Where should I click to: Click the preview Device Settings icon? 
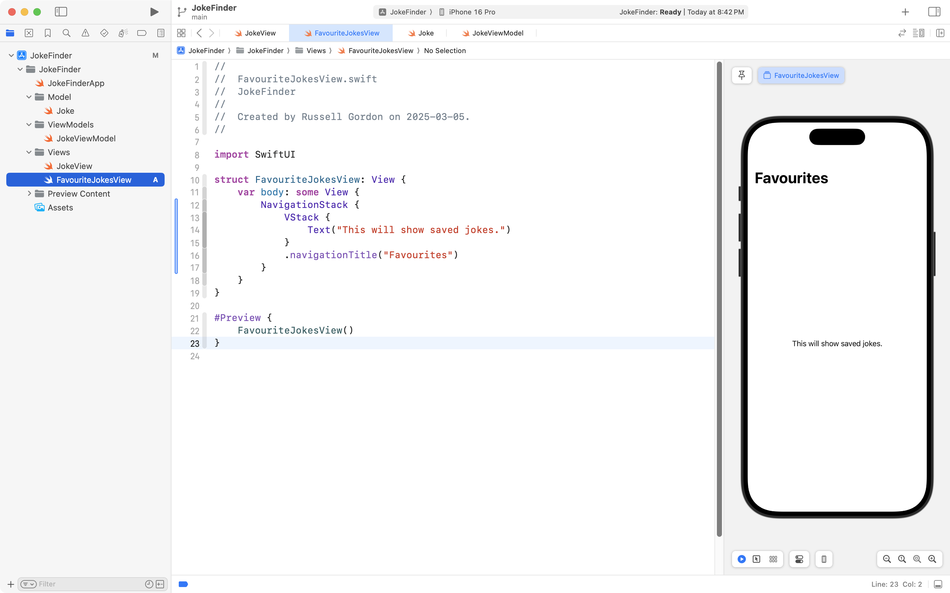click(799, 559)
